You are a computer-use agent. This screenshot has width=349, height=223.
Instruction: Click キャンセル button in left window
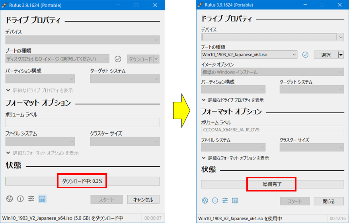tap(143, 199)
